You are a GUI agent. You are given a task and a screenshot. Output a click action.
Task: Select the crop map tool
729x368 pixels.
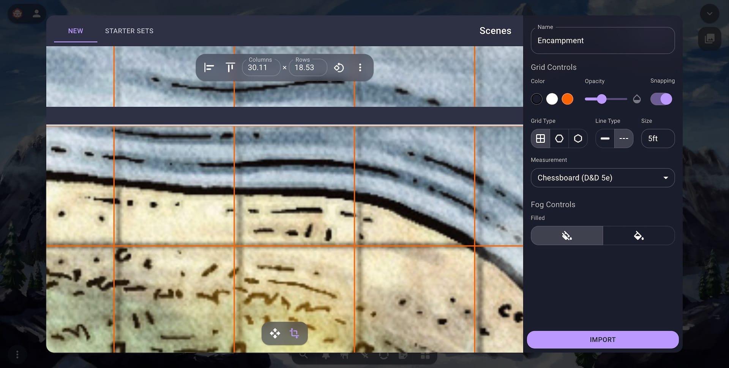coord(294,333)
